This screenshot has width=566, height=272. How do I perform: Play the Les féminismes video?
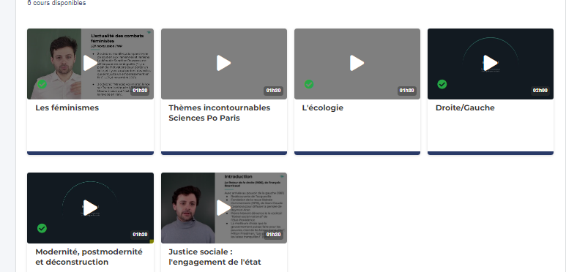[x=90, y=64]
